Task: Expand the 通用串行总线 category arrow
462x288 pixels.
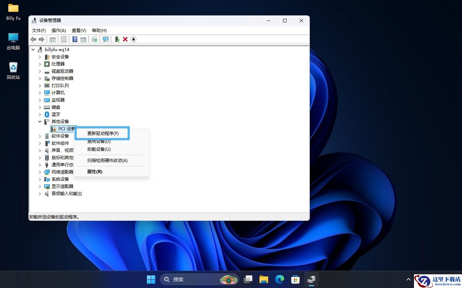Action: tap(40, 165)
